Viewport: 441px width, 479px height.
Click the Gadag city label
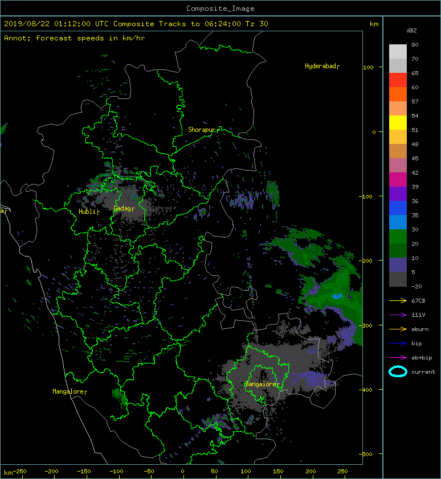pyautogui.click(x=124, y=209)
